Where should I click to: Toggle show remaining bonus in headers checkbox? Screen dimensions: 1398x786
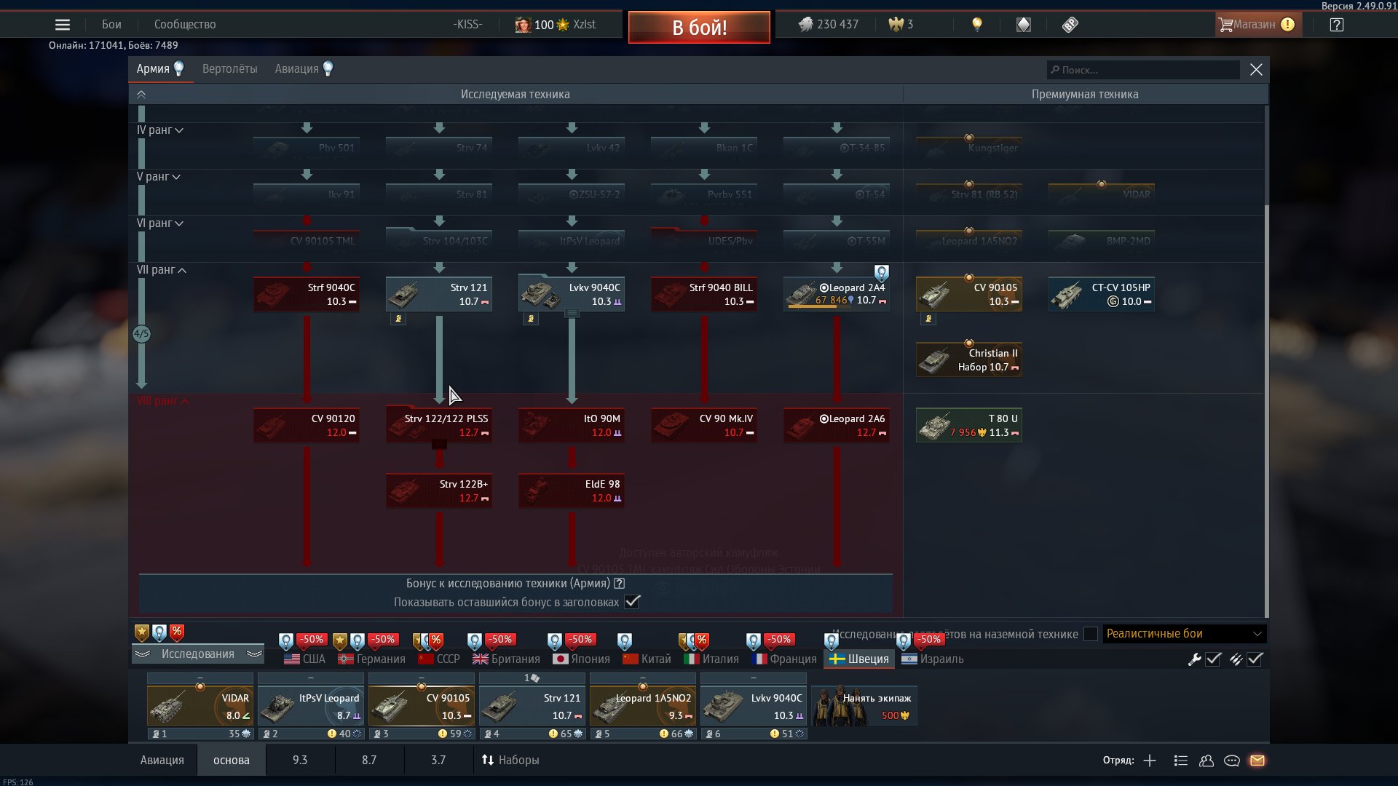632,602
